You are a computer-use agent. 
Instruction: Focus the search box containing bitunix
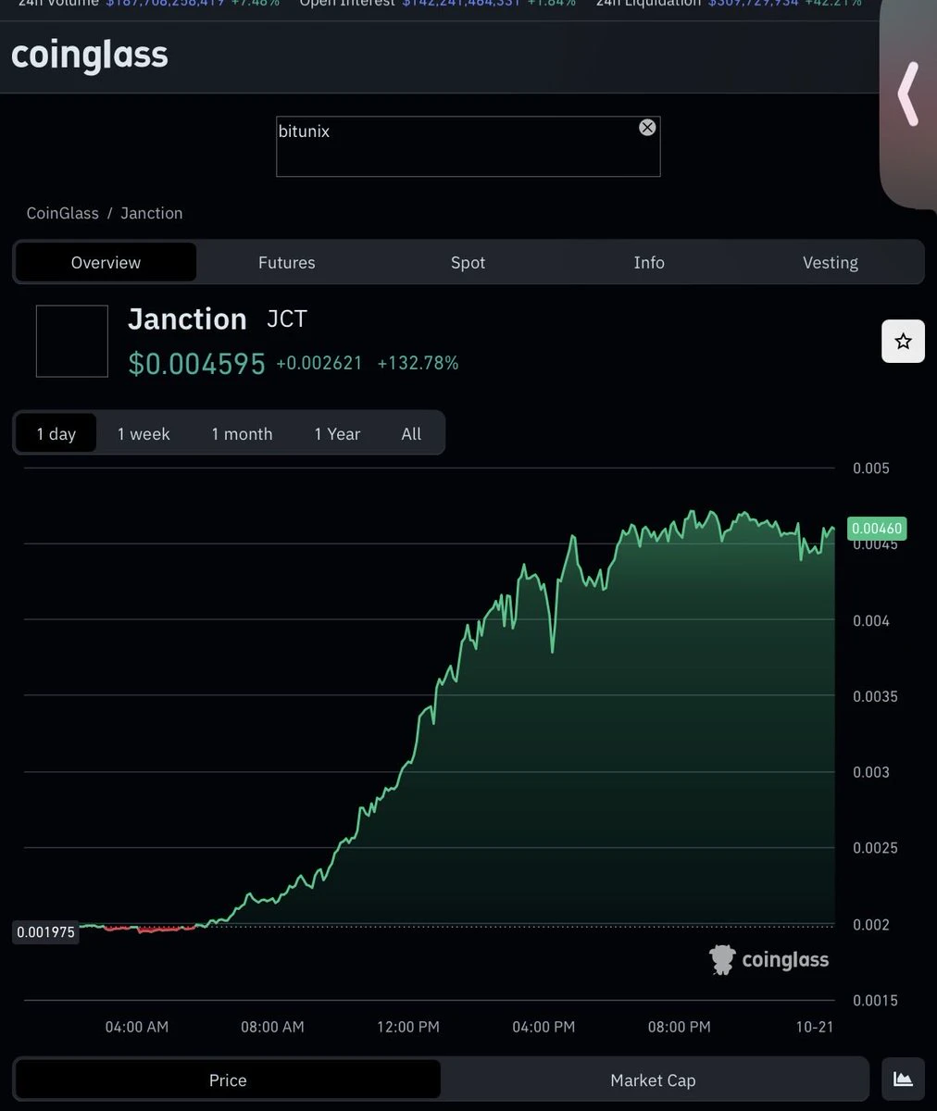[x=468, y=146]
